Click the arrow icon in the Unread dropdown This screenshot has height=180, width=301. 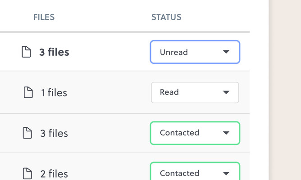click(x=226, y=52)
